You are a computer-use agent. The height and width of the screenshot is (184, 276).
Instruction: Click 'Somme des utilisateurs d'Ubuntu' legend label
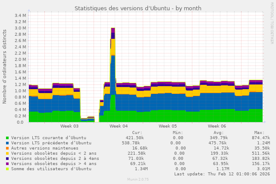click(x=51, y=168)
